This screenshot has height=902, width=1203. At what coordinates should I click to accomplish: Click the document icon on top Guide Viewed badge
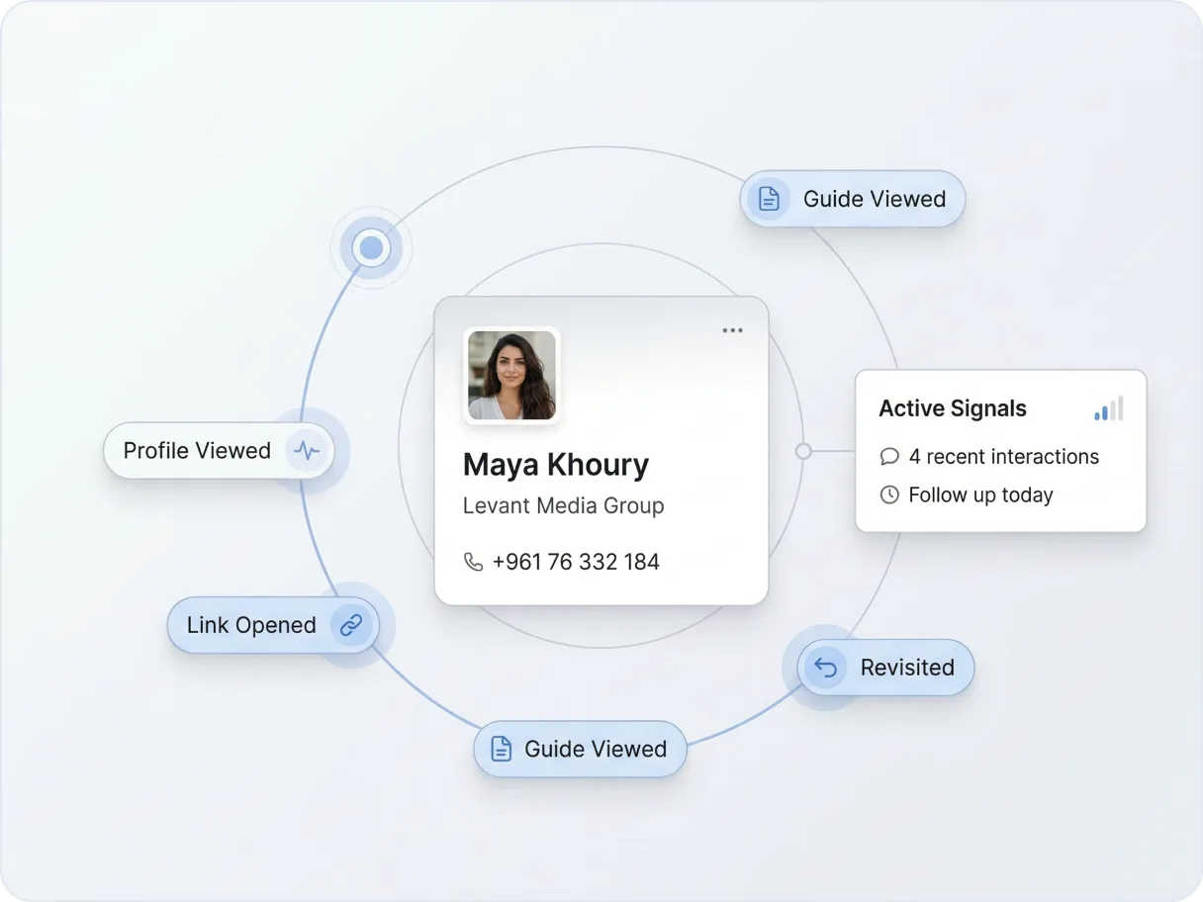(x=769, y=198)
